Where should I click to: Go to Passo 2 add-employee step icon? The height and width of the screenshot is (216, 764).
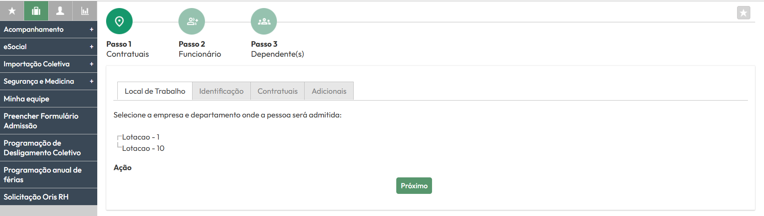point(192,21)
